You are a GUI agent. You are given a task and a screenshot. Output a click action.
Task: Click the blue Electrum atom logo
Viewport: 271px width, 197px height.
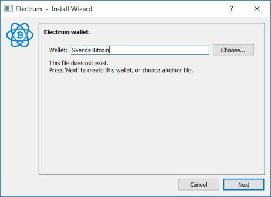tap(20, 35)
